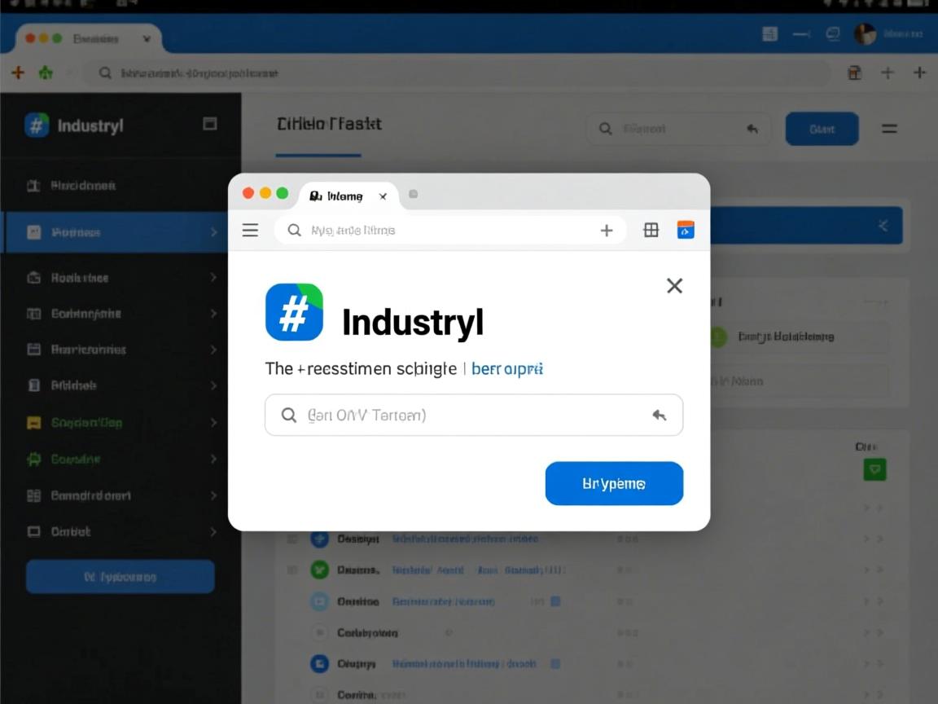Toggle the checkbox beside the second list row
This screenshot has height=704, width=938.
click(x=292, y=570)
